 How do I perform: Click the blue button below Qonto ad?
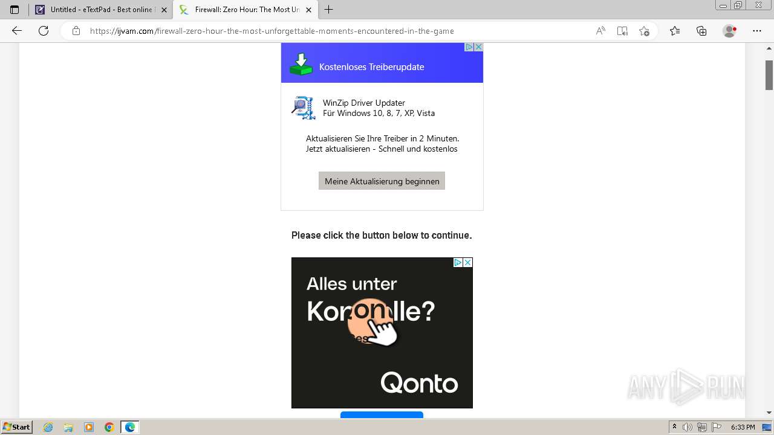(x=382, y=414)
